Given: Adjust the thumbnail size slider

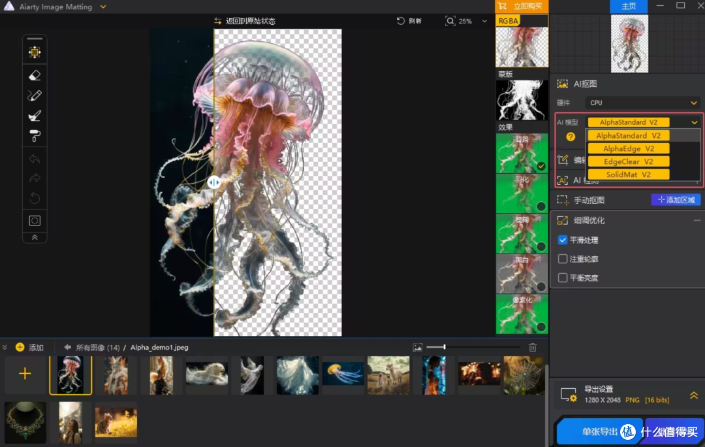Looking at the screenshot, I should coord(445,347).
